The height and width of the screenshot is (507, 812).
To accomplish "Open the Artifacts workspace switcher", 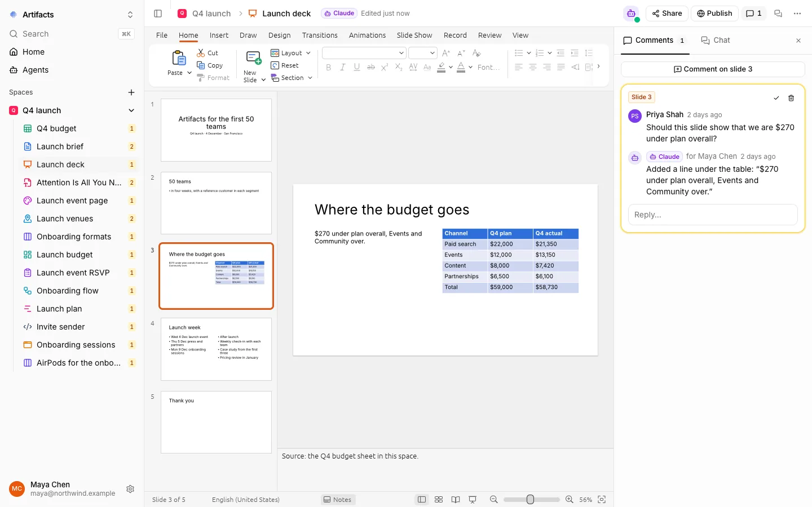I will pos(130,15).
